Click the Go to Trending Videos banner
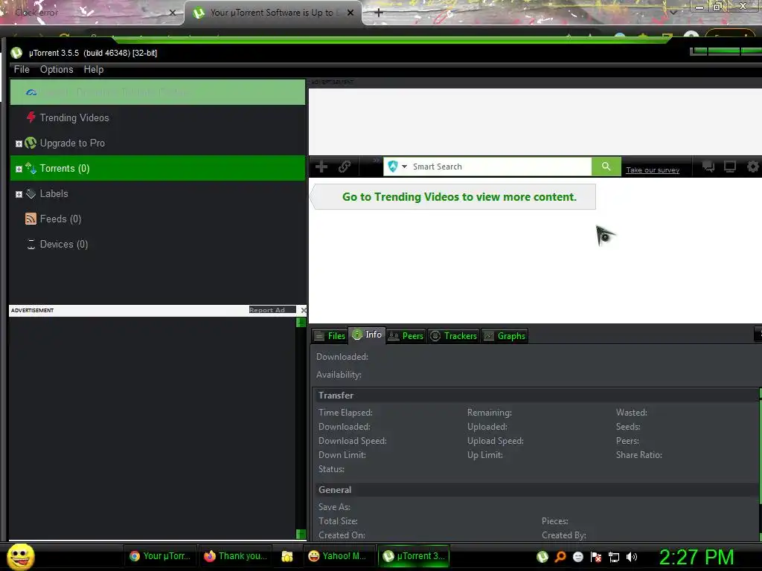762x571 pixels. click(x=453, y=196)
